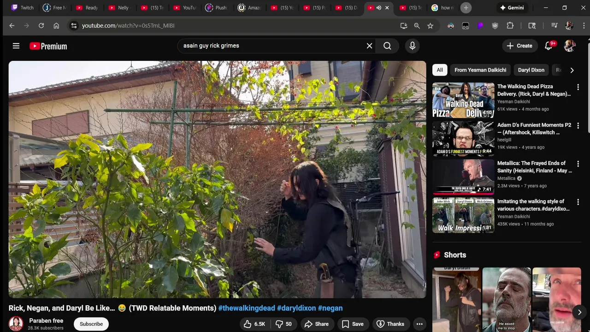Bookmark this page with the star

pyautogui.click(x=430, y=26)
